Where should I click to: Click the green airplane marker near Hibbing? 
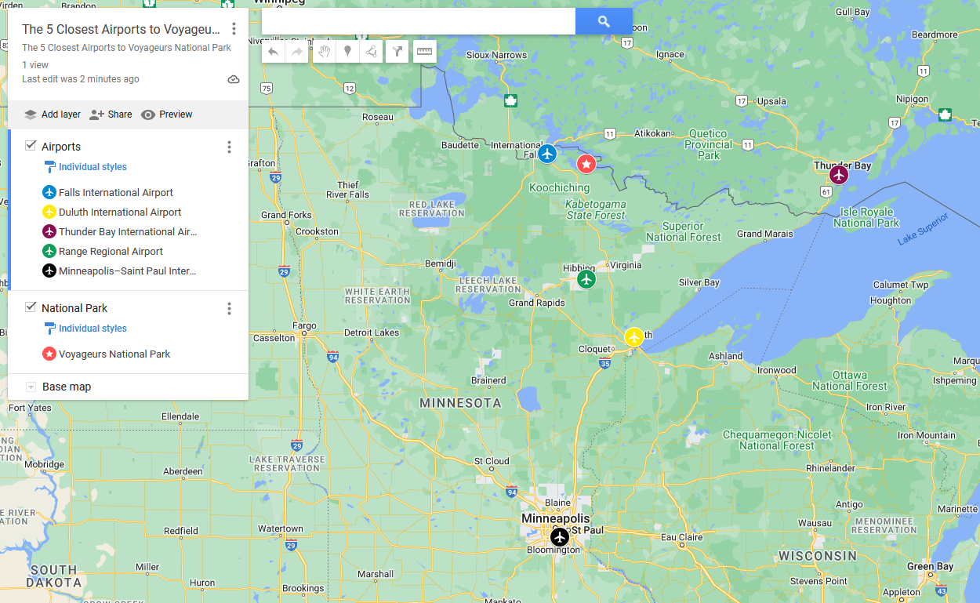click(x=586, y=278)
